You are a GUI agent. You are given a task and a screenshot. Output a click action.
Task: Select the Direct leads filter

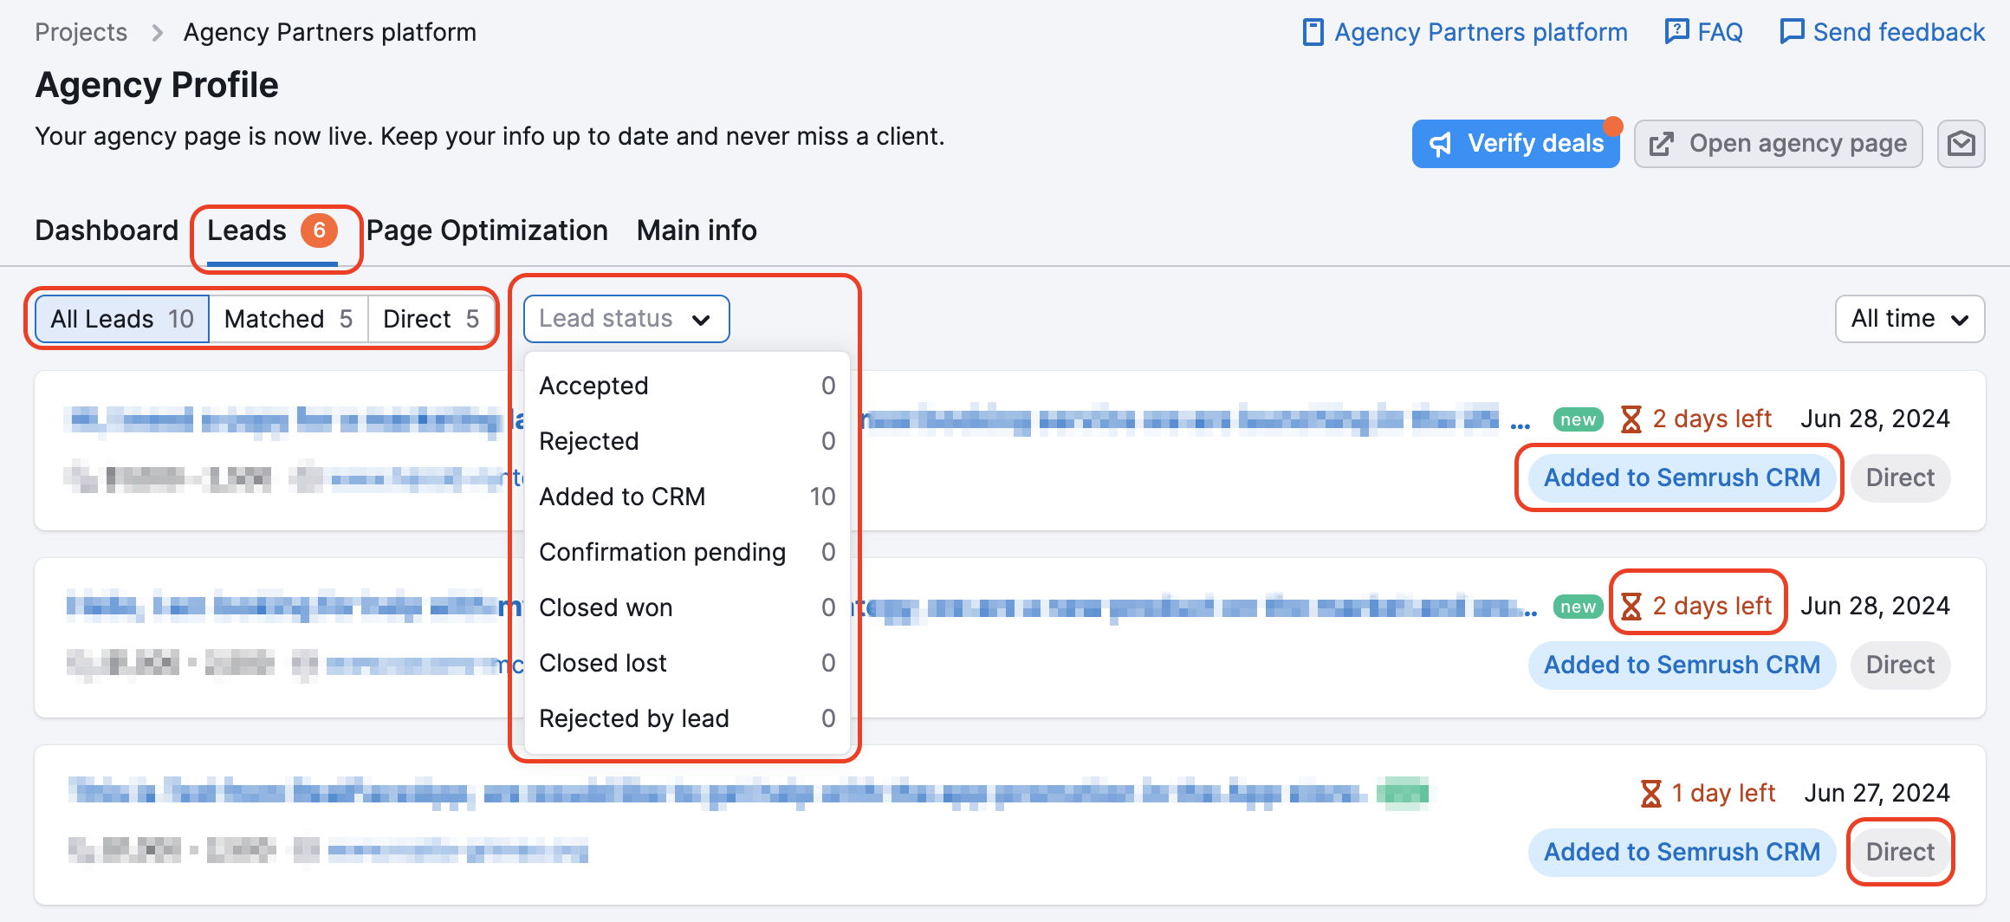[x=431, y=319]
